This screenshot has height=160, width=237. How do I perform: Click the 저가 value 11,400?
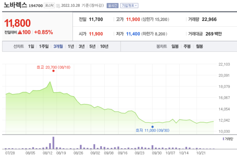point(133,34)
